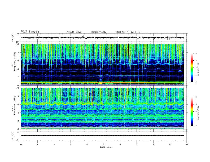Click the ch.1 'Frequency (kHz)' axis label
This screenshot has height=162, width=210.
click(15, 61)
